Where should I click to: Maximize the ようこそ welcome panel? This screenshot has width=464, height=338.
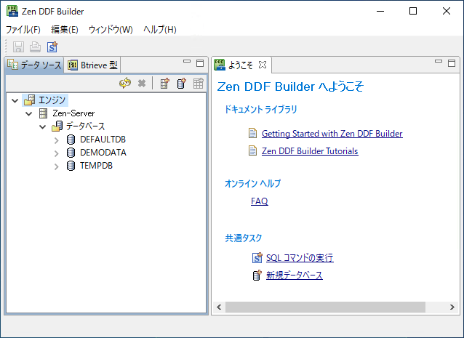point(452,63)
